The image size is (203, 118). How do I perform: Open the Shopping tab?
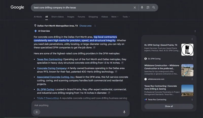coord(93,17)
